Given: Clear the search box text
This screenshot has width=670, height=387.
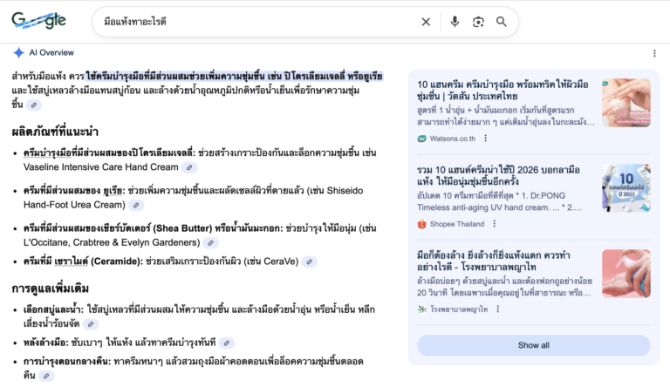Looking at the screenshot, I should (x=426, y=22).
